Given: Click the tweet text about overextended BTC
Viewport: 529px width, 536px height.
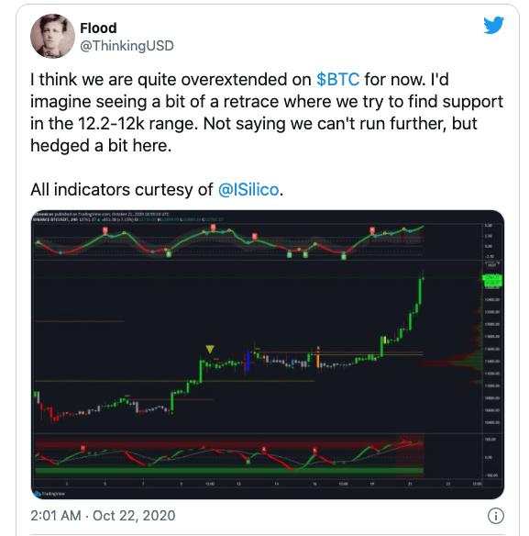Looking at the screenshot, I should 267,113.
